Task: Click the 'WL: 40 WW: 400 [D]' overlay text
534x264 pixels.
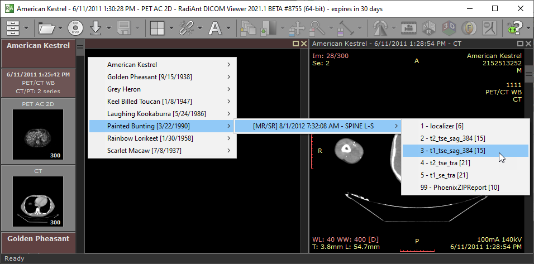Action: [x=345, y=239]
